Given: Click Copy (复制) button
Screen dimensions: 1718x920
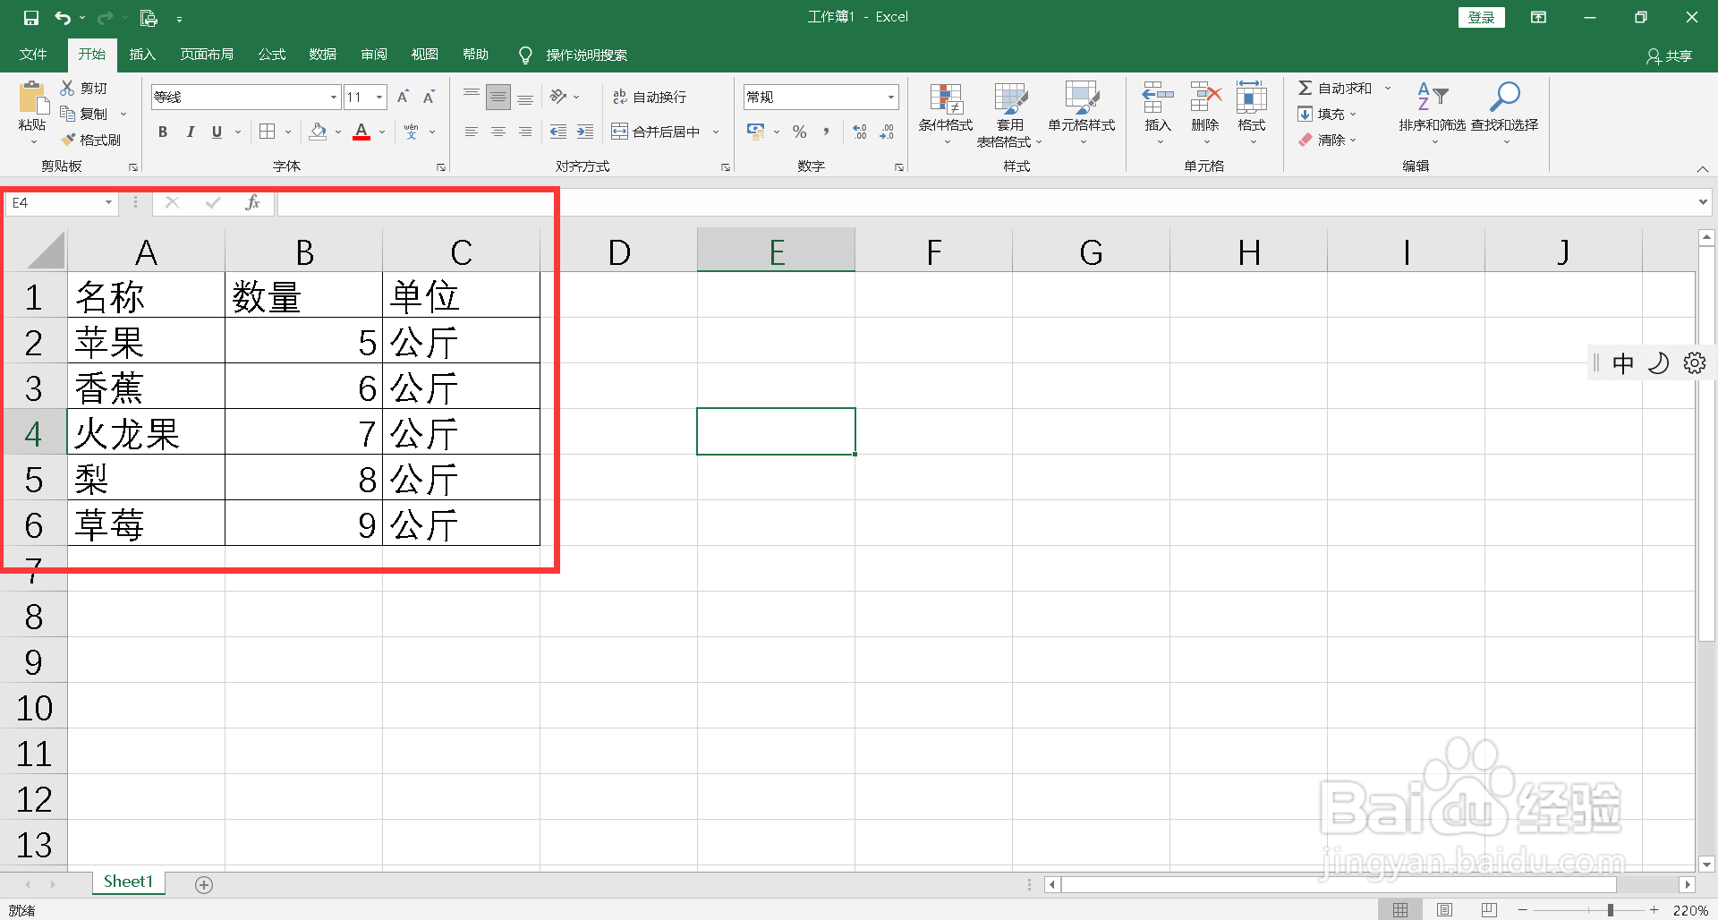Looking at the screenshot, I should [84, 114].
